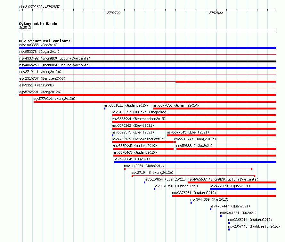The image size is (285, 242).
Task: Click blue marker under nsv5622373
Action: (x=113, y=135)
